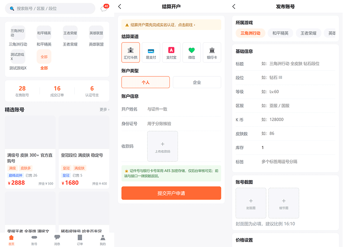Screen dimensions: 343x247
Task: Switch to 账号 bottom tab
Action: point(34,240)
